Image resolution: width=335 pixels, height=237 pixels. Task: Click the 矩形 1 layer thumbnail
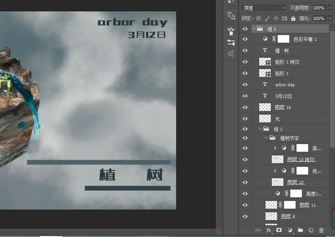tap(265, 73)
